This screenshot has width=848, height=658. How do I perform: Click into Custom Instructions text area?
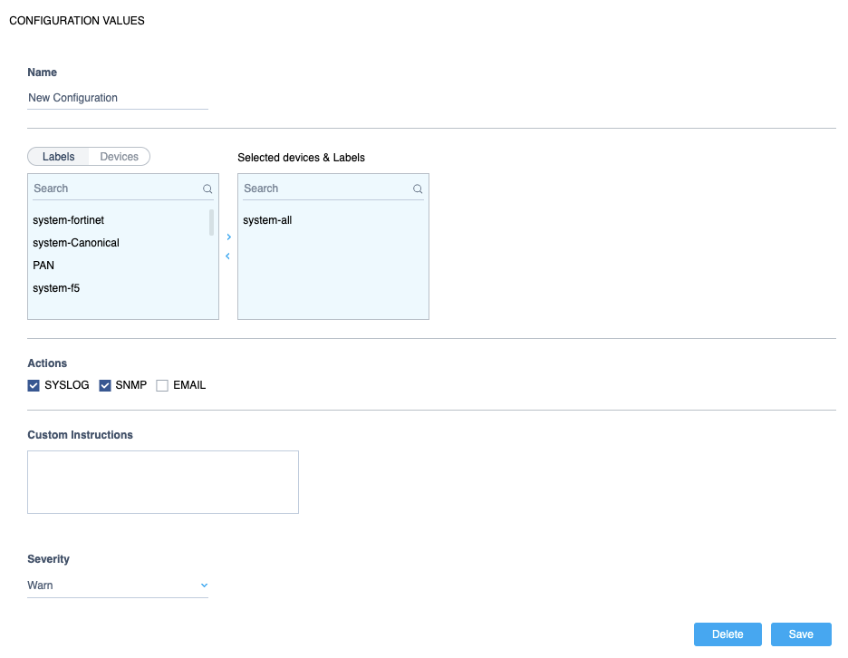tap(163, 482)
